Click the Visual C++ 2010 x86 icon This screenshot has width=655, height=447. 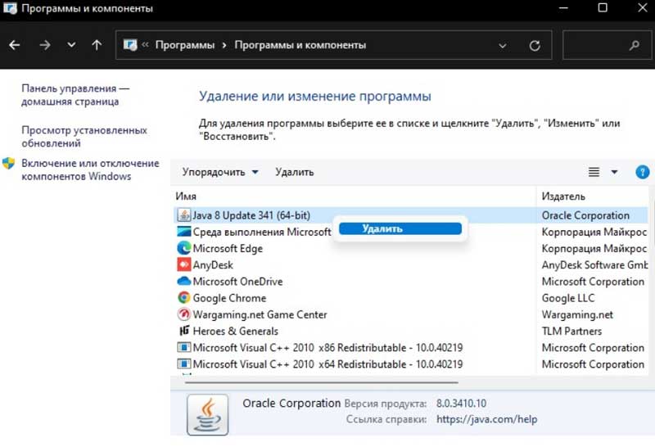pos(183,347)
